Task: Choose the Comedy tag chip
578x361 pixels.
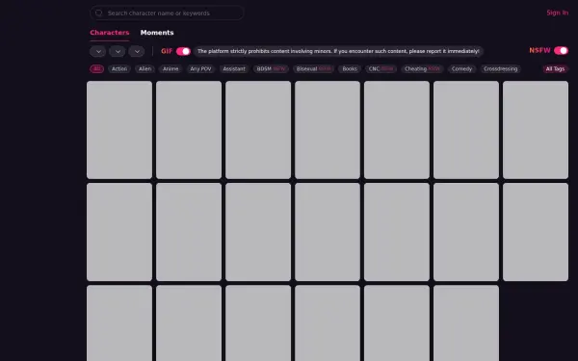Action: point(461,69)
